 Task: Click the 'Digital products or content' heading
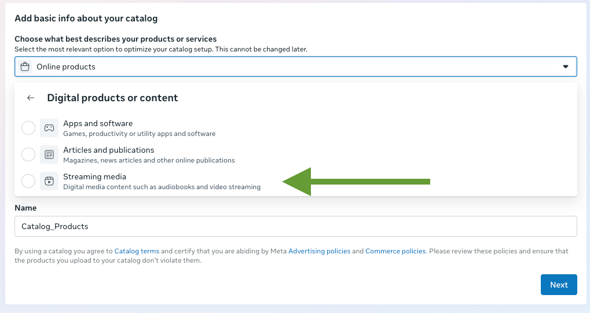(x=112, y=98)
